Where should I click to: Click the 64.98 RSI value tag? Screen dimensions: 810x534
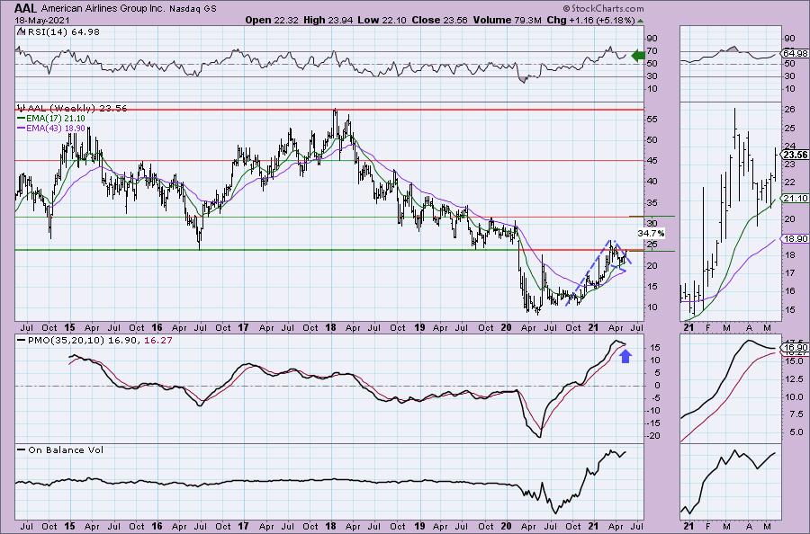pos(796,54)
